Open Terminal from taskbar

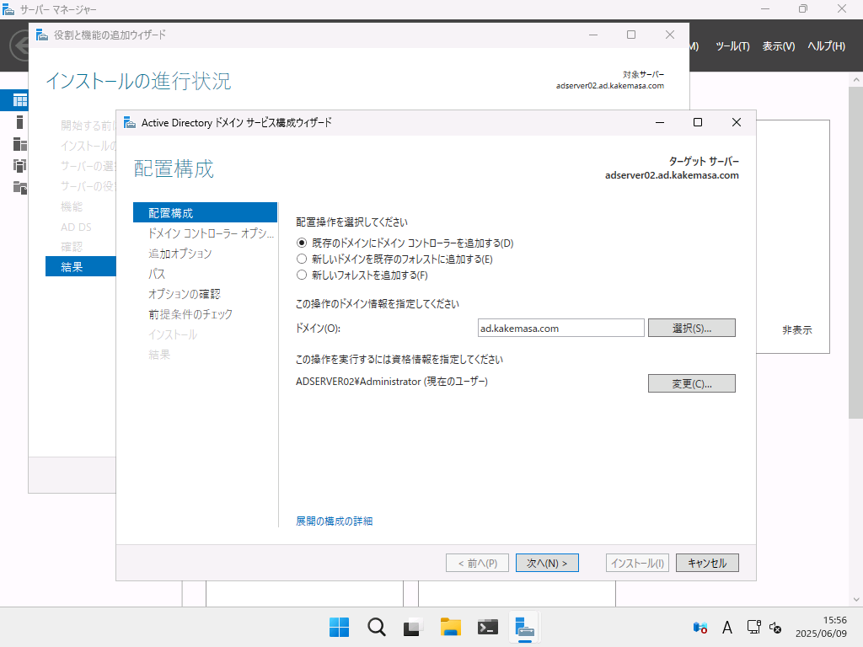click(x=488, y=627)
